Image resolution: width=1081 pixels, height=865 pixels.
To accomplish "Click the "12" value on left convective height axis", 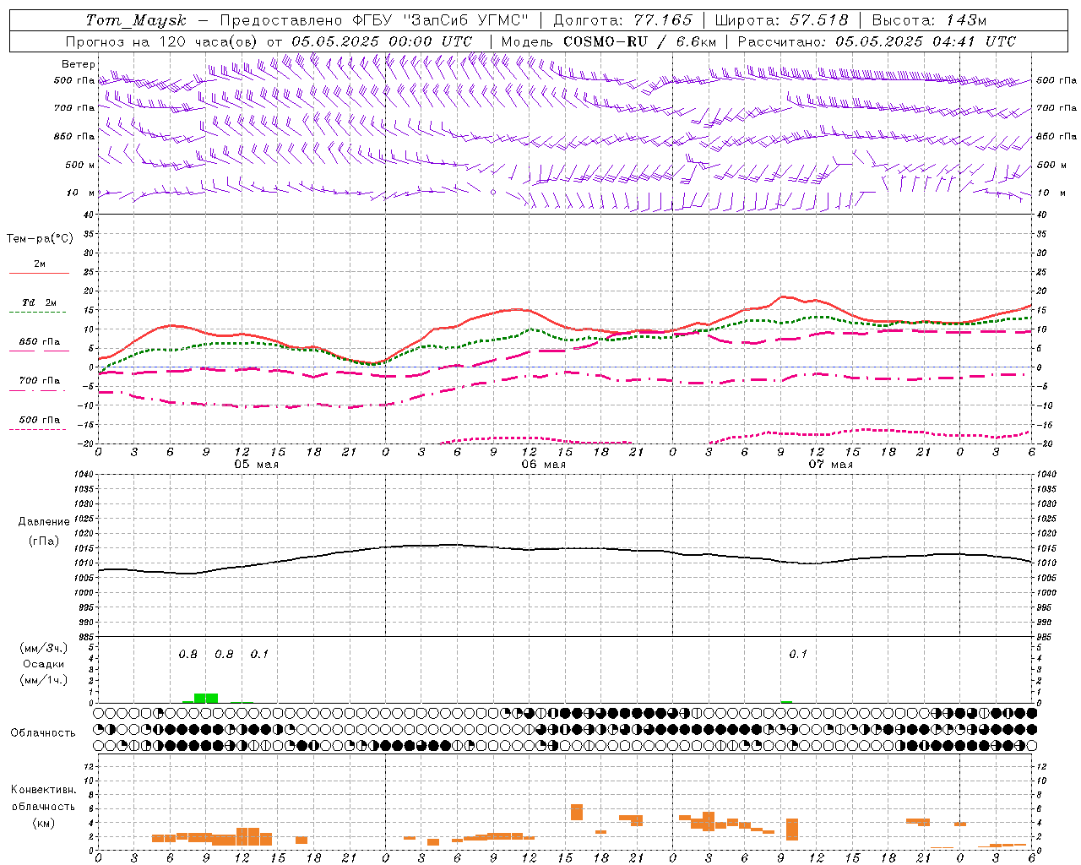I will pos(89,767).
